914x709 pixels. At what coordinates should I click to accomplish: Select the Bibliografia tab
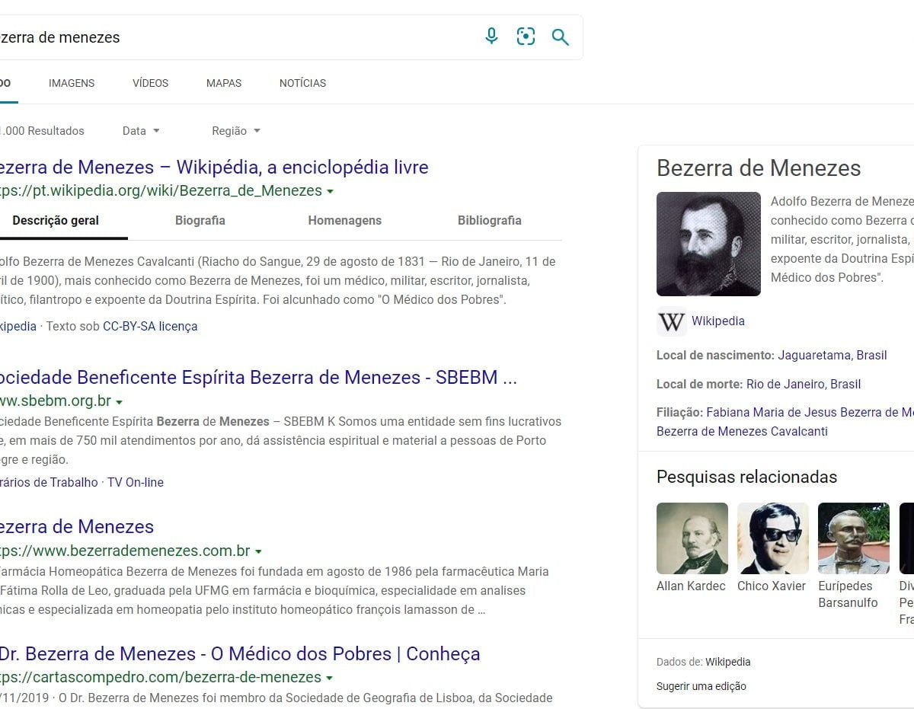pyautogui.click(x=490, y=221)
